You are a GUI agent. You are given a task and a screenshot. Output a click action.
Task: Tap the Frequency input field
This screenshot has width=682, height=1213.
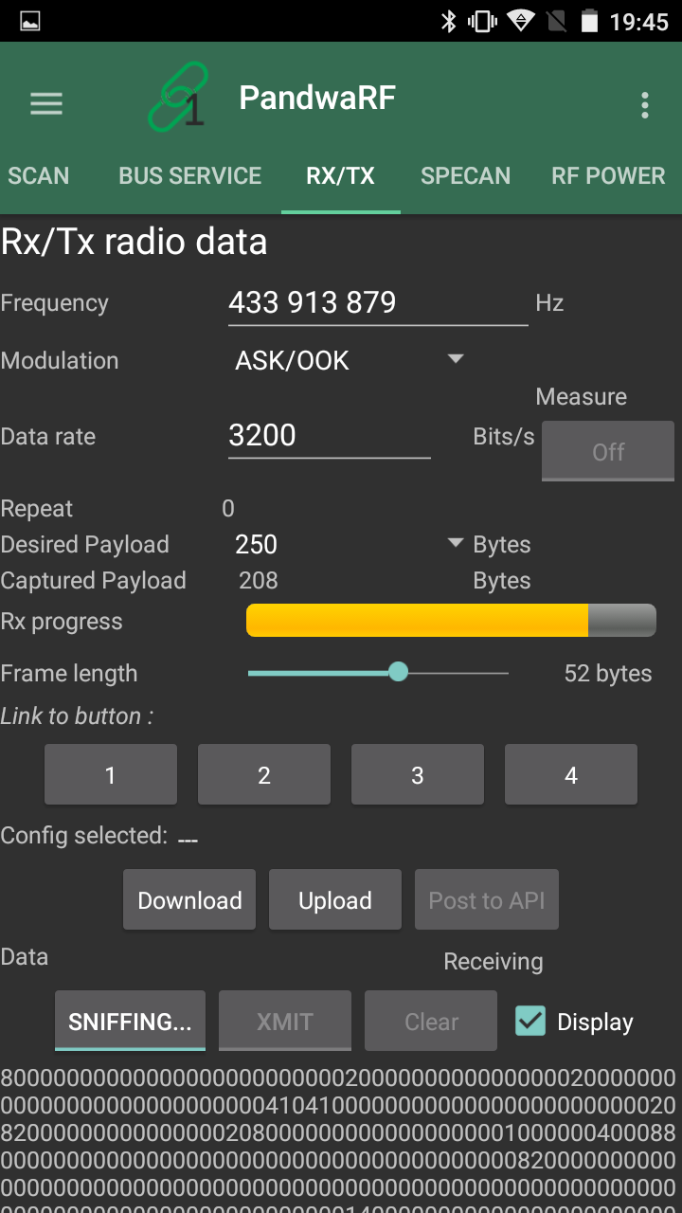pyautogui.click(x=377, y=303)
